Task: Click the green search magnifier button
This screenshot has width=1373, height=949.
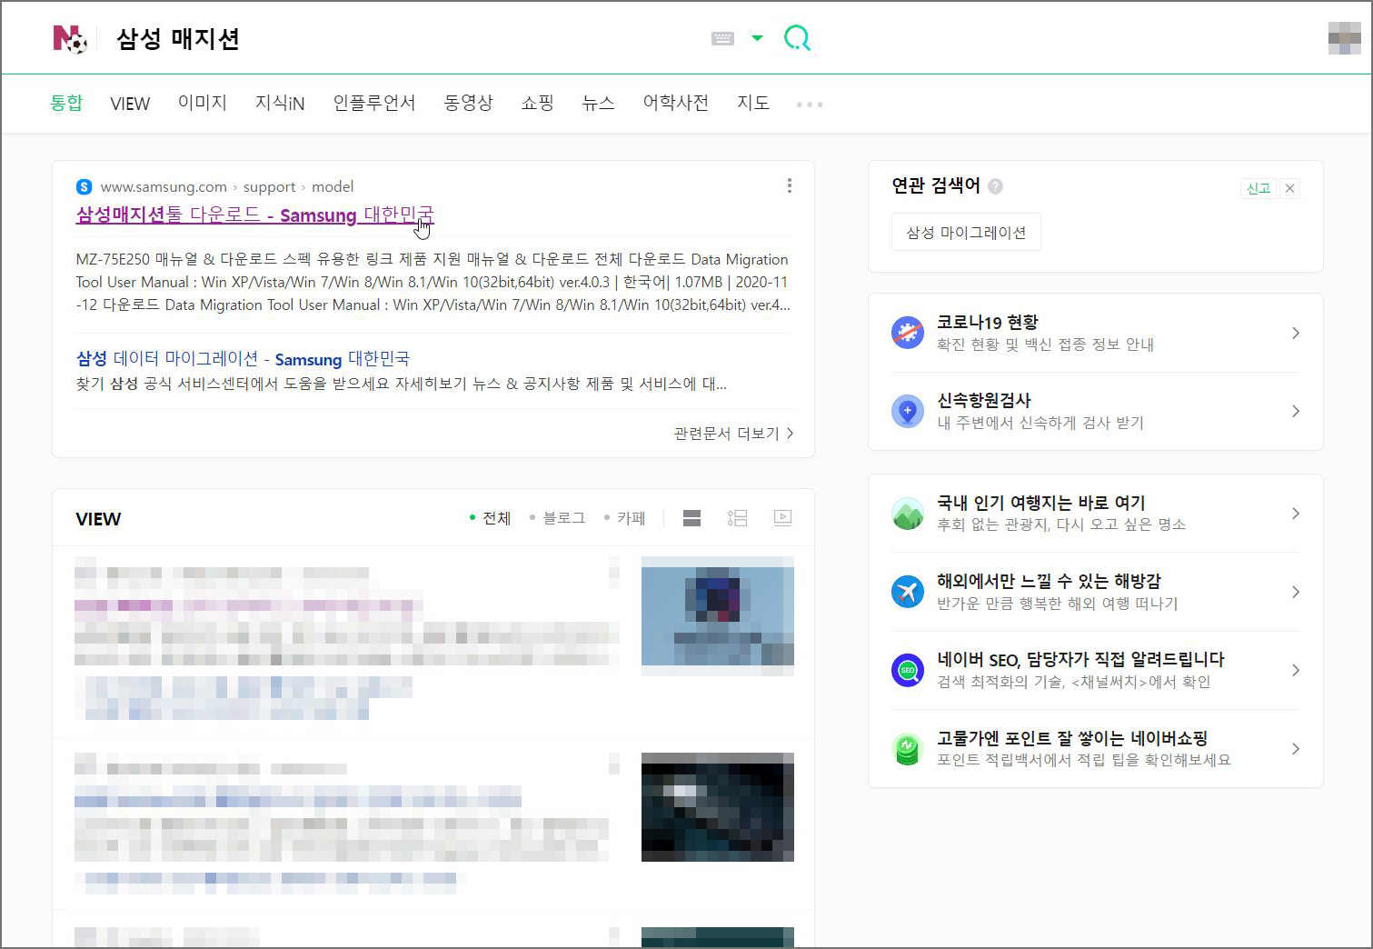Action: [x=797, y=38]
